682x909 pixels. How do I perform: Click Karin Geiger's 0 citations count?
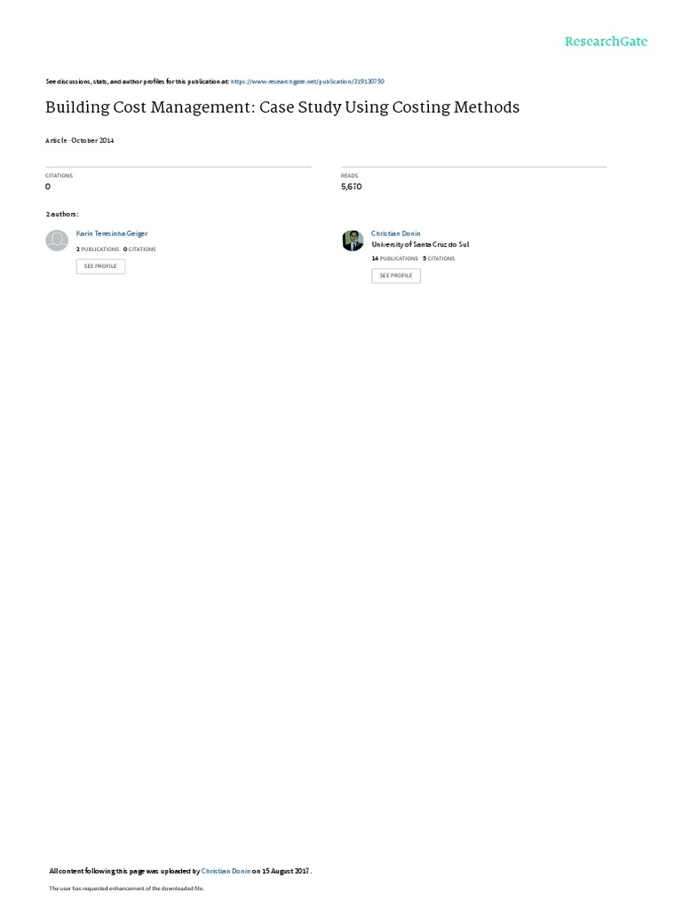pyautogui.click(x=139, y=249)
